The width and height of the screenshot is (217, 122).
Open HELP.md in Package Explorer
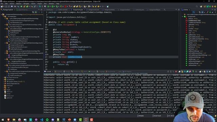click(x=9, y=92)
